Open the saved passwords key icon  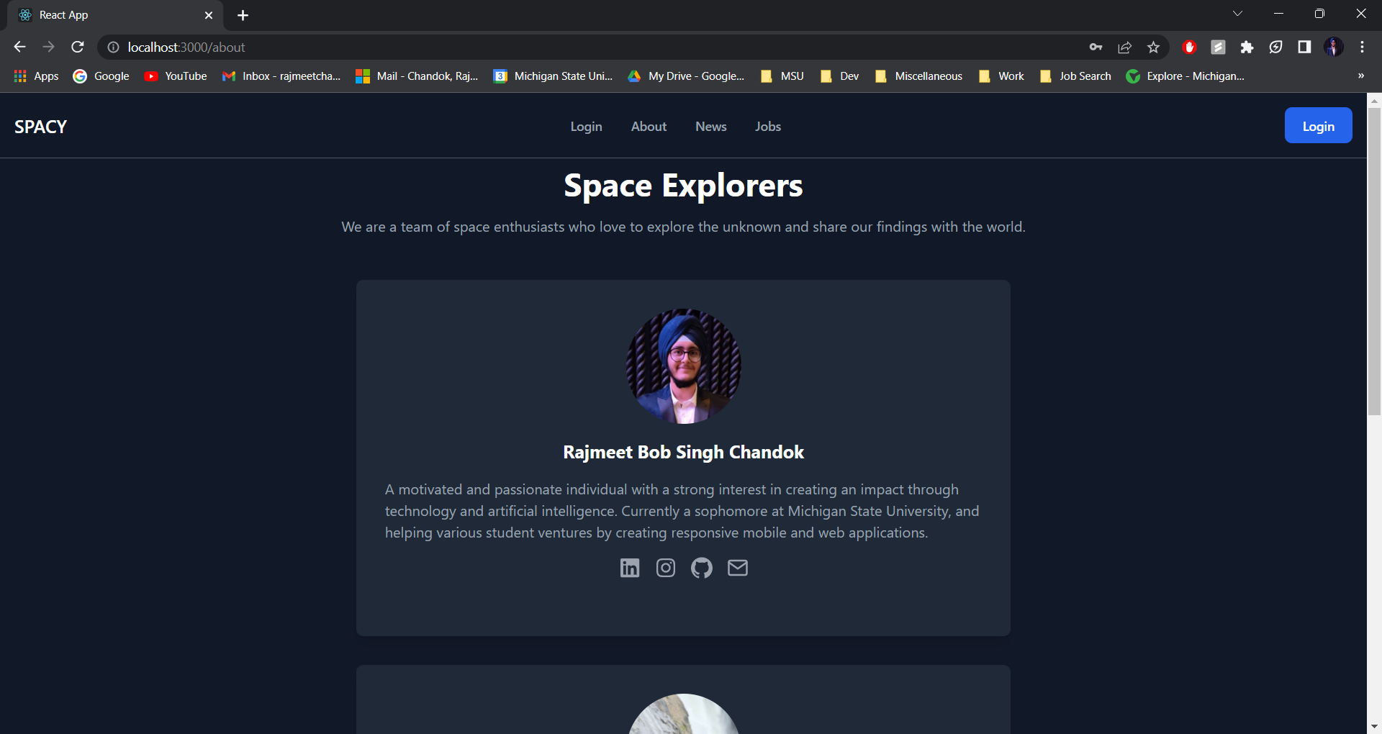1096,47
